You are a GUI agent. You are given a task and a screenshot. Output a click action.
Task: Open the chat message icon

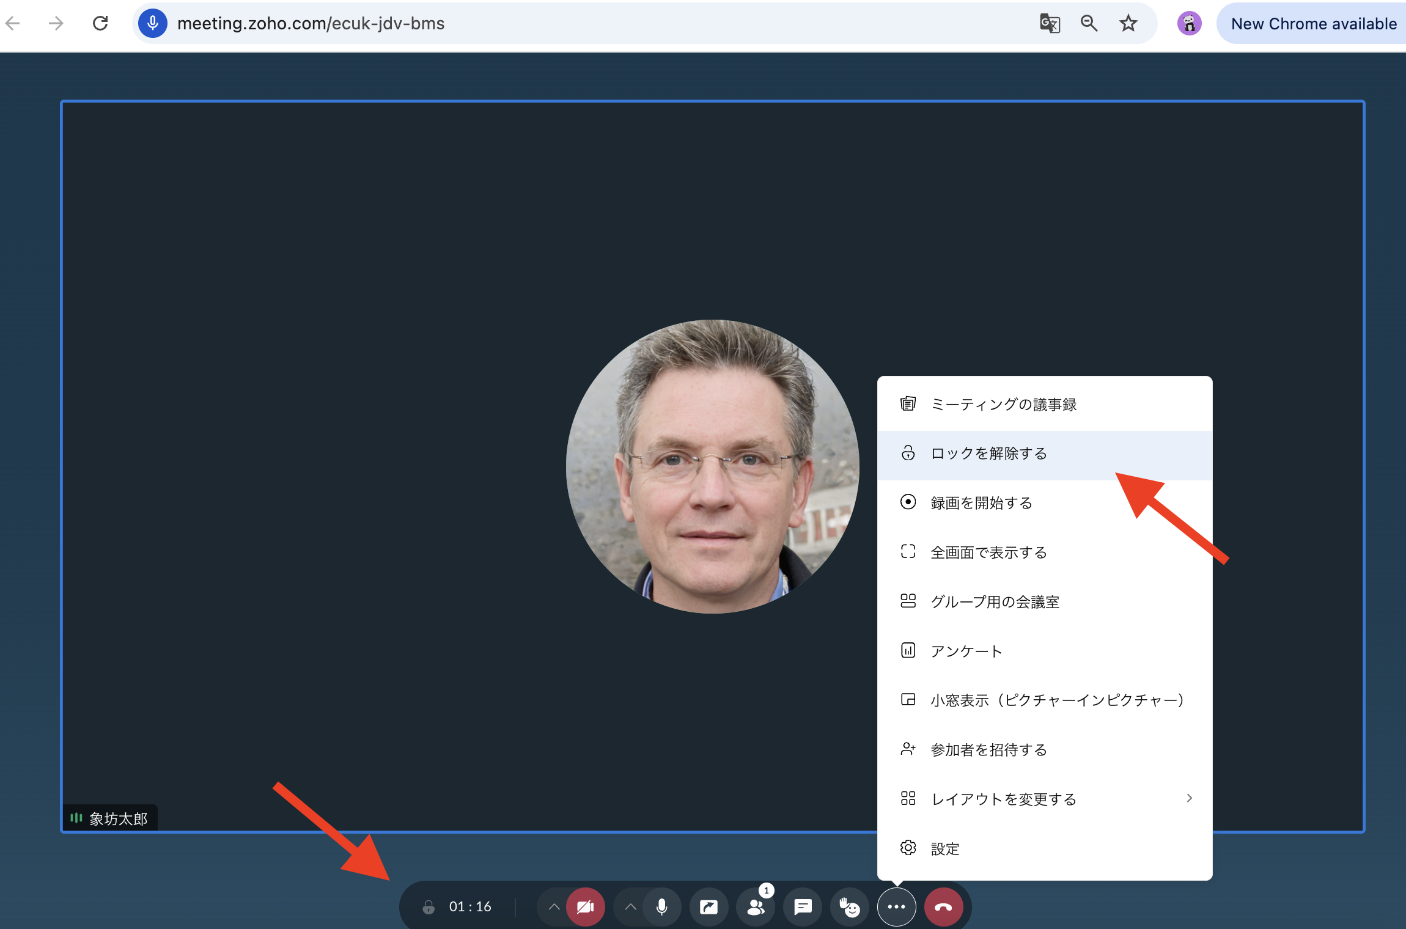(x=803, y=907)
